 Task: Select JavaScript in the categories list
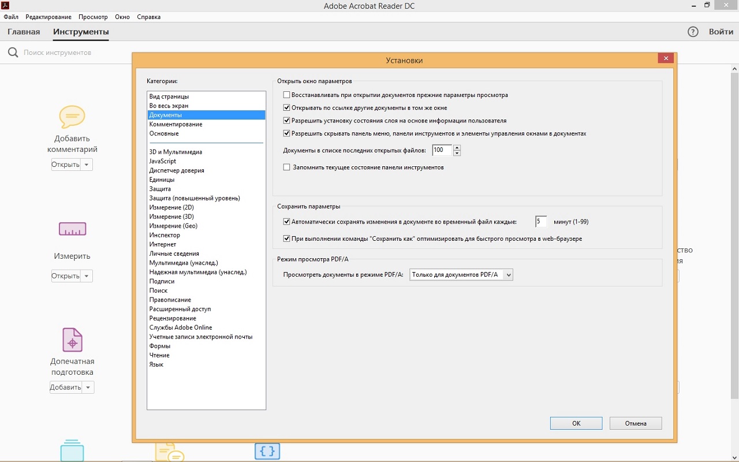tap(163, 161)
